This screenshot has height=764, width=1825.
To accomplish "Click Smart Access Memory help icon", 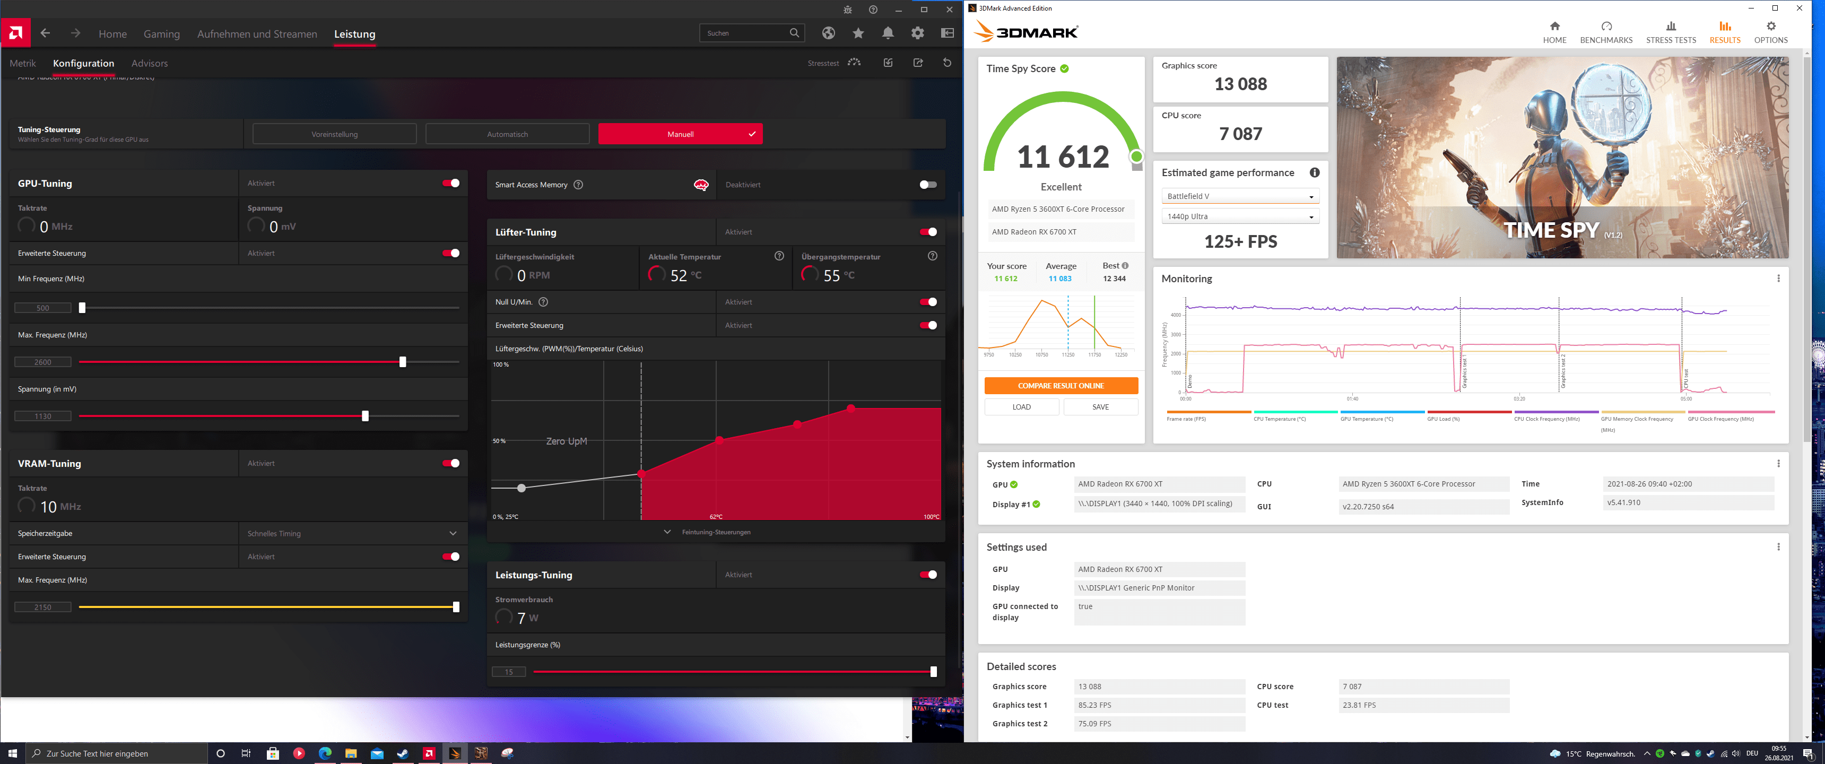I will 578,184.
